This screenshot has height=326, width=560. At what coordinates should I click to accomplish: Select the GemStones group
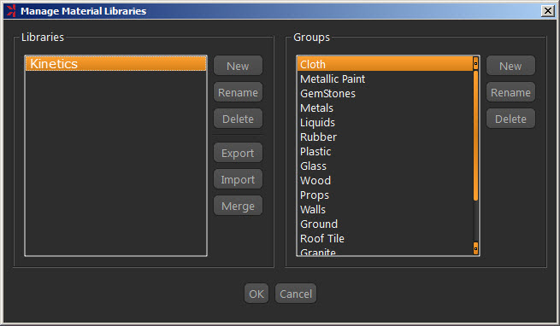point(385,94)
